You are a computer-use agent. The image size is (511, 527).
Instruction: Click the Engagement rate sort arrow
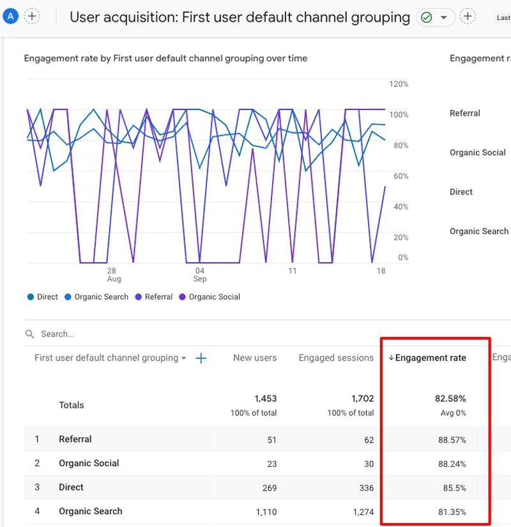coord(391,358)
